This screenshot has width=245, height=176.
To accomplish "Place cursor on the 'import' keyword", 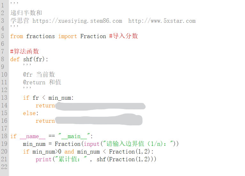I will tap(67, 37).
